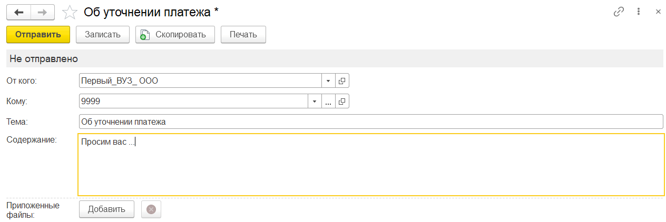
Task: Expand the 'От кого' dropdown list
Action: click(328, 81)
